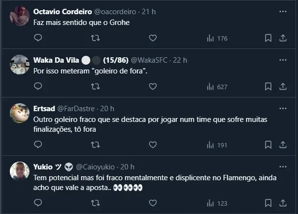Screen dimensions: 298x214
Task: Reply to Octavio Cordeiro's tweet
Action: (38, 38)
